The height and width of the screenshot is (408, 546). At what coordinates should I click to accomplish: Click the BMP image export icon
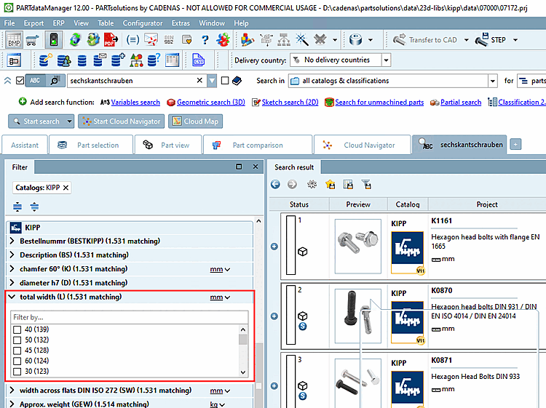click(x=14, y=40)
